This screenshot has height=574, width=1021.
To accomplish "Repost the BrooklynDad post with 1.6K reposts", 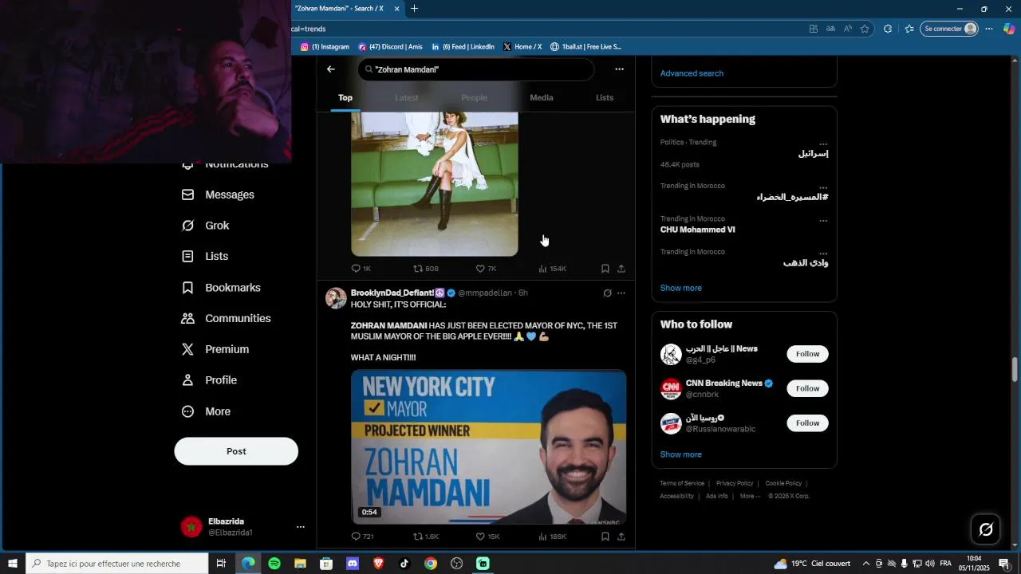I will pyautogui.click(x=426, y=537).
